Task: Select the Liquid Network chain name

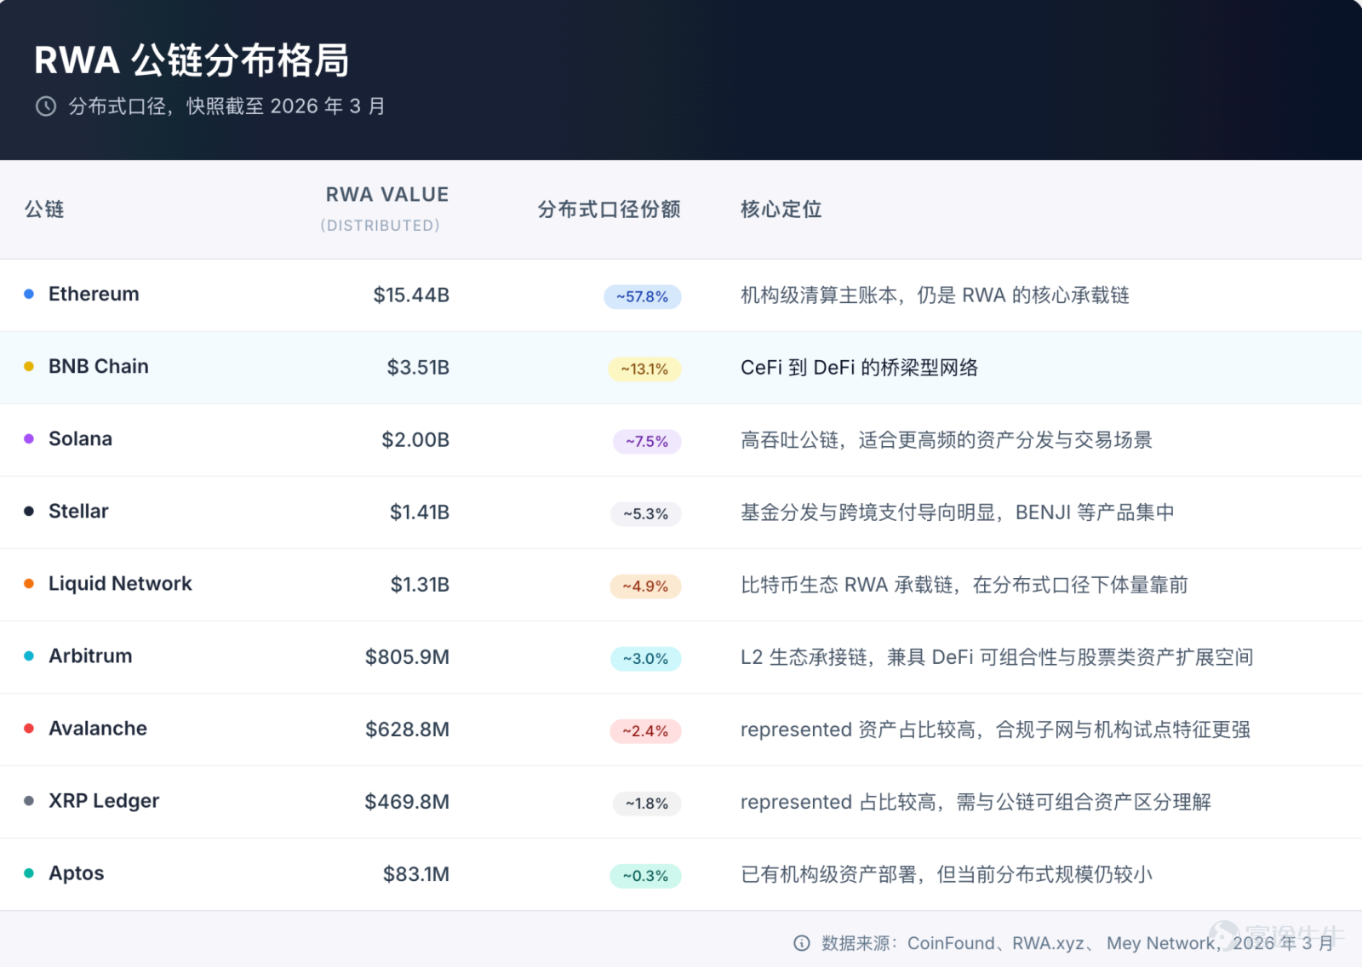Action: click(120, 583)
